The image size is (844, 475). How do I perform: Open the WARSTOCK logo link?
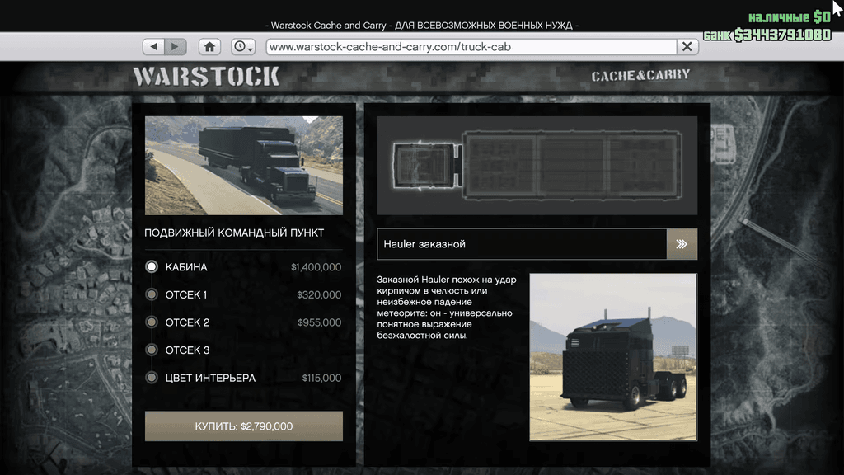(206, 77)
